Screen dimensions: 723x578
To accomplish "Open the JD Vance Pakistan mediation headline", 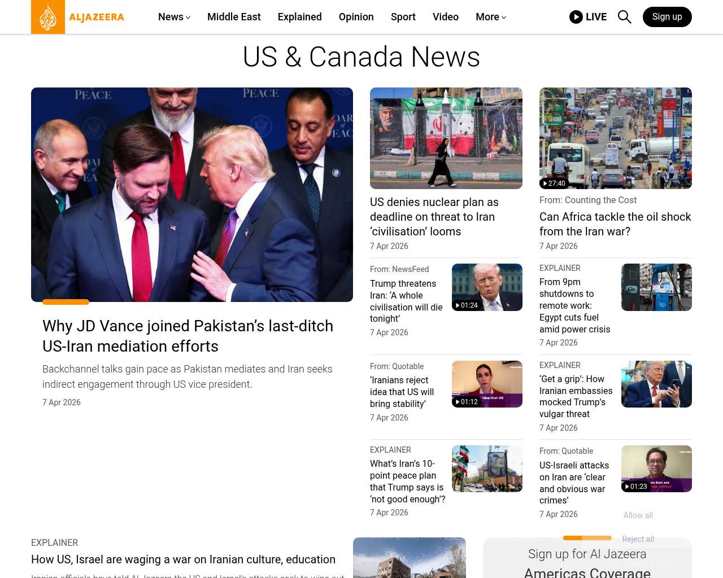I will click(x=188, y=336).
